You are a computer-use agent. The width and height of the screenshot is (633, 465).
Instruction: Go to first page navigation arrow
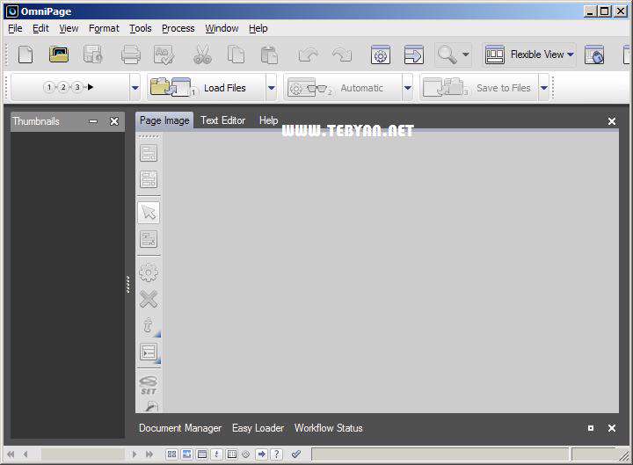[x=11, y=454]
